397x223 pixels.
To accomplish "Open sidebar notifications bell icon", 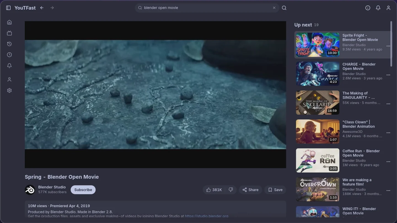I will click(9, 66).
